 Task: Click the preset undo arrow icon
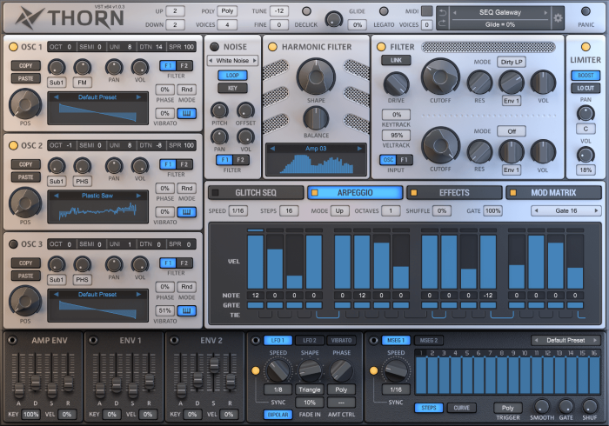[x=442, y=13]
